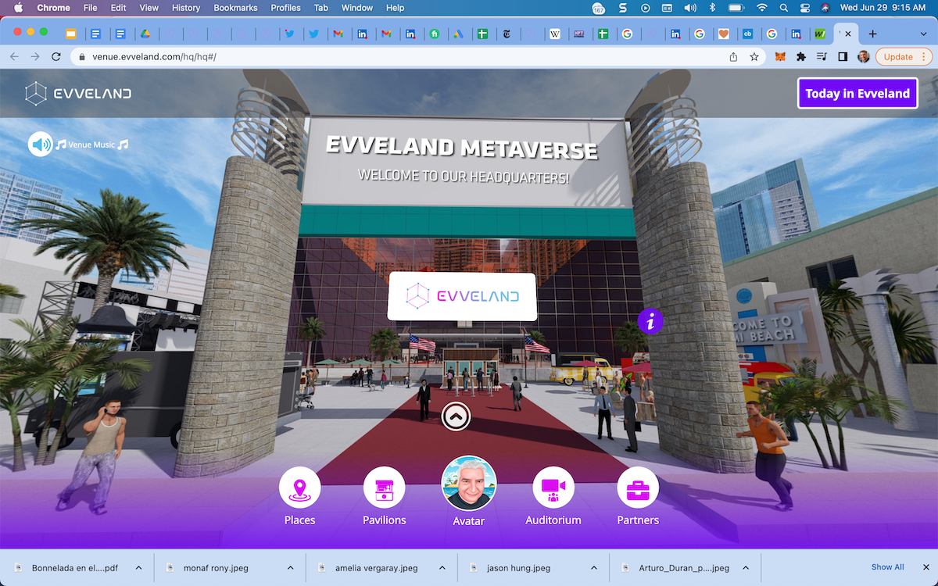Open the Chrome menu bar item
This screenshot has width=938, height=586.
tap(54, 8)
